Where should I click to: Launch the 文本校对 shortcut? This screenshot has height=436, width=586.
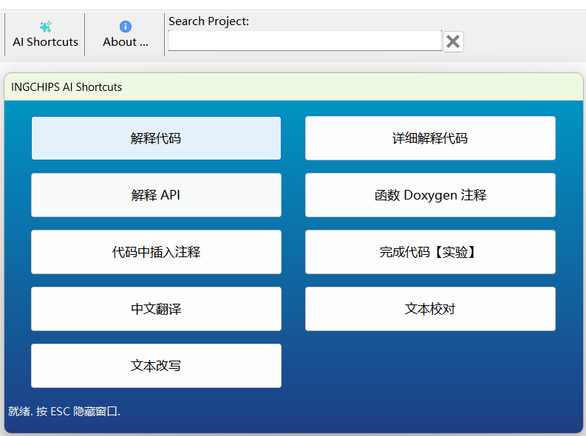tap(430, 309)
